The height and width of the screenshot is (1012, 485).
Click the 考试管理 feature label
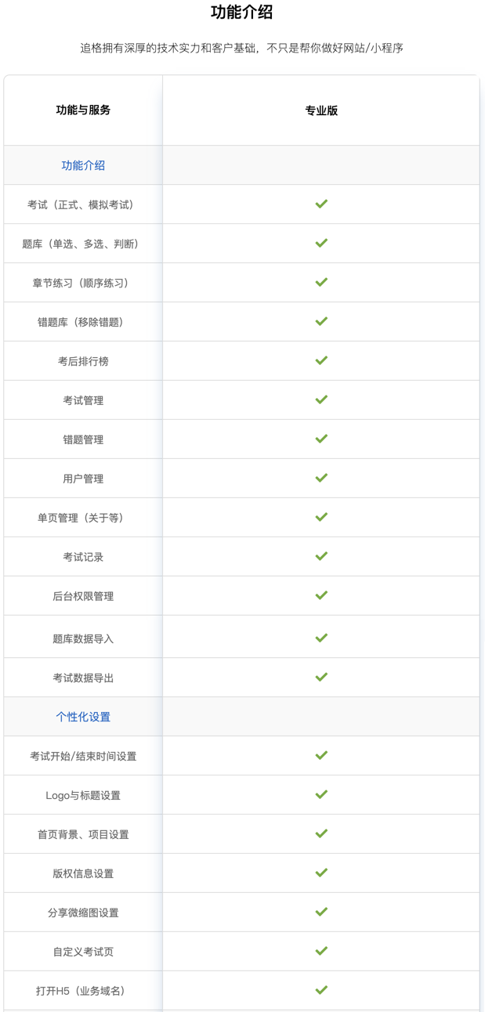pos(83,400)
